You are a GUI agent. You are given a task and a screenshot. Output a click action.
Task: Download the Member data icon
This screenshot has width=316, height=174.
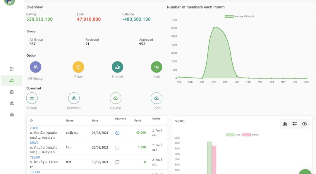point(74,98)
